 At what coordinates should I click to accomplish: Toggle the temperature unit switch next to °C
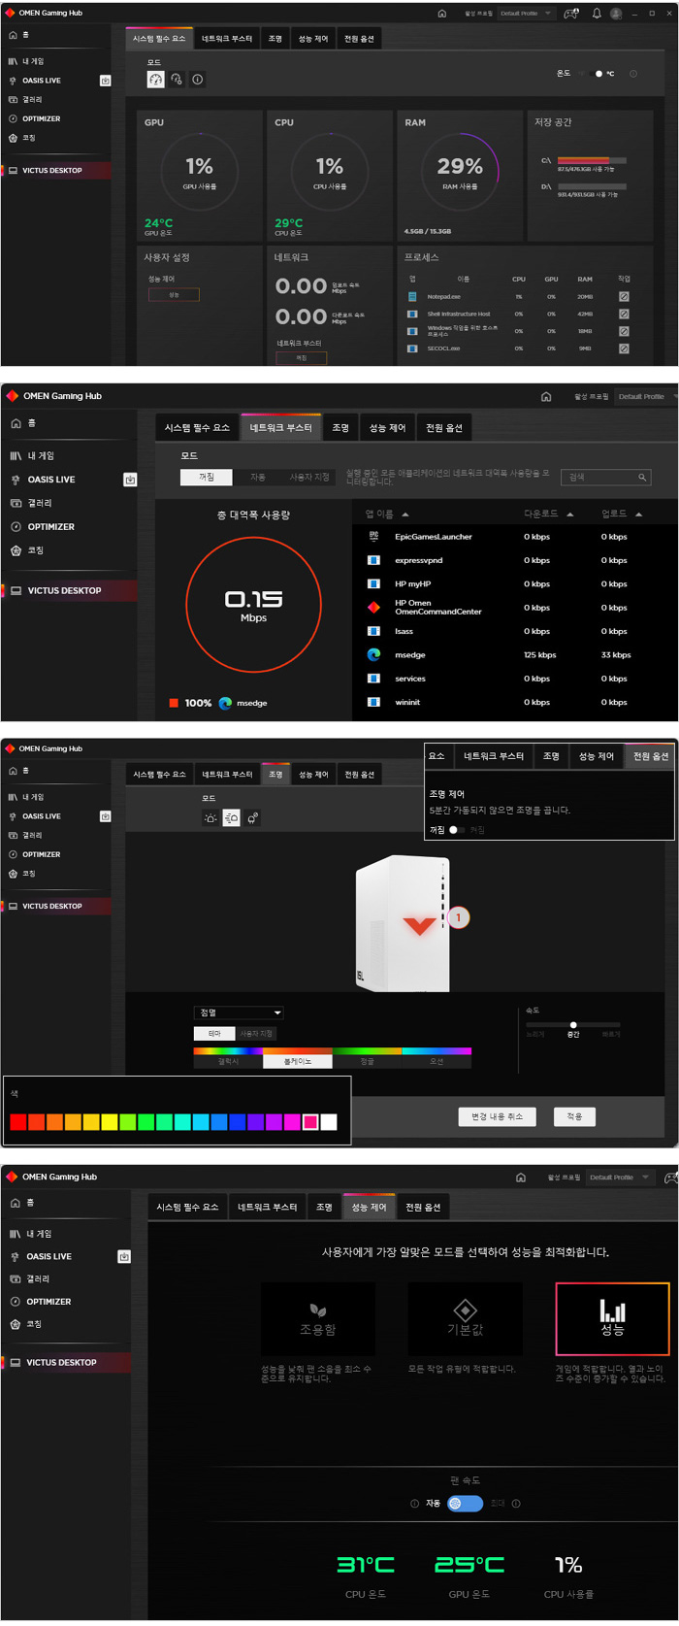point(595,74)
